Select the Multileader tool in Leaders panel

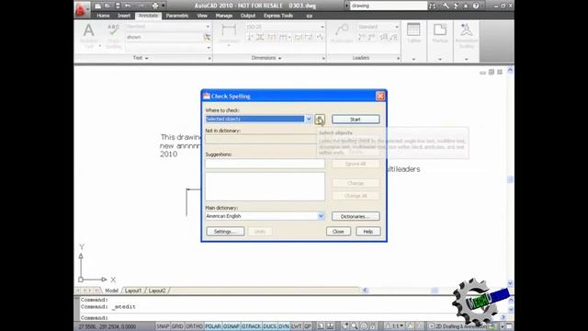tap(342, 33)
